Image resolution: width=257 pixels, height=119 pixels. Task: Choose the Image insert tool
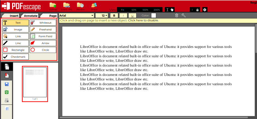(x=15, y=29)
